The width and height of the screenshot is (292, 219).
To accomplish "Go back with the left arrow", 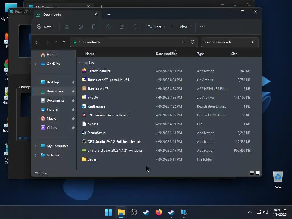I will 37,42.
